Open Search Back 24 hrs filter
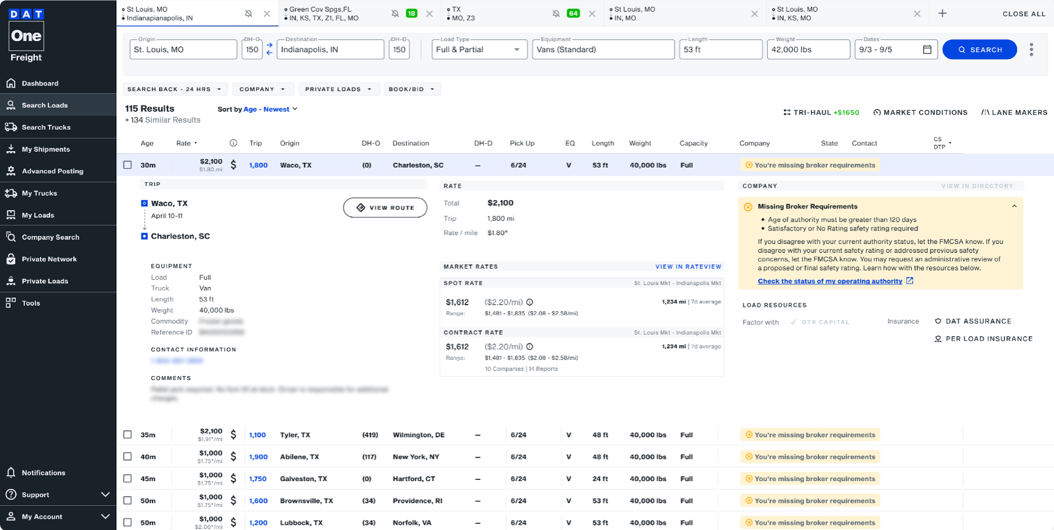This screenshot has width=1054, height=530. [x=175, y=89]
